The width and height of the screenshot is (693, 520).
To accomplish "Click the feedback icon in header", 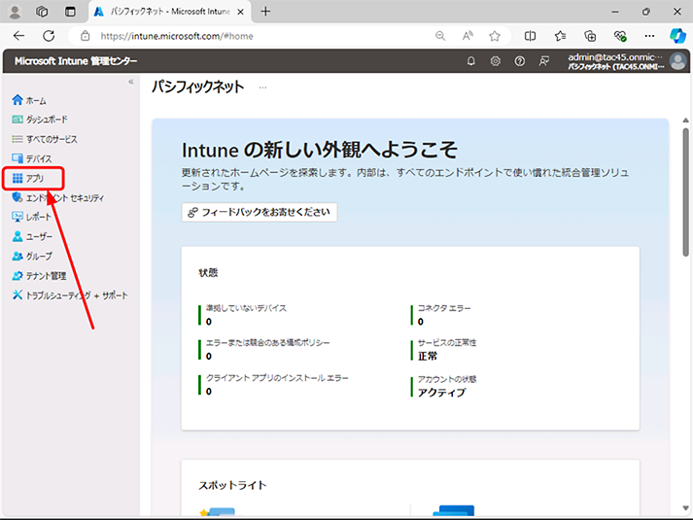I will click(x=544, y=61).
